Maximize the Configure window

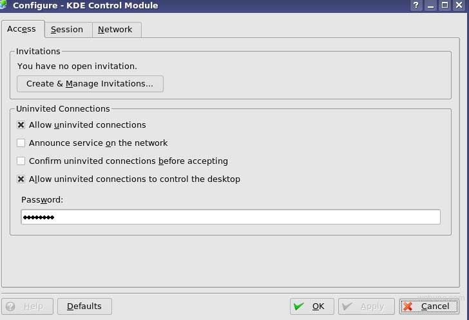[445, 5]
